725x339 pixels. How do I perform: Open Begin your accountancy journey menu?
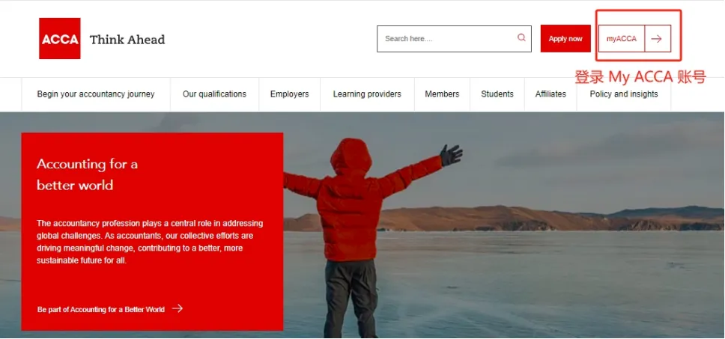[96, 94]
